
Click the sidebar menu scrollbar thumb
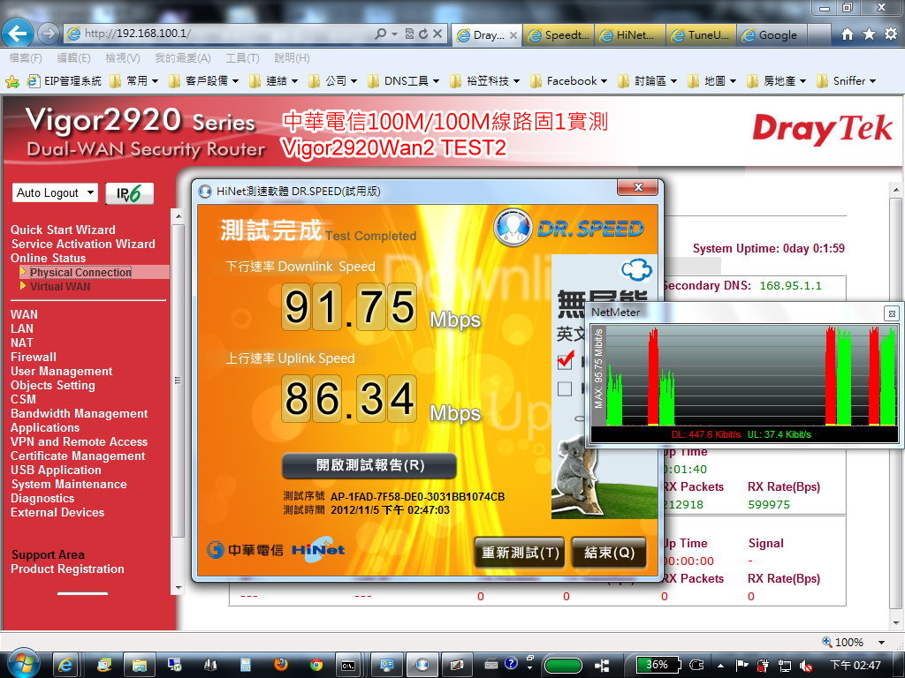click(178, 380)
